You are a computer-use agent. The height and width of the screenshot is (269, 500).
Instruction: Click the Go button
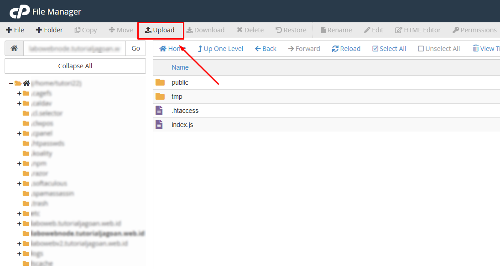click(136, 48)
